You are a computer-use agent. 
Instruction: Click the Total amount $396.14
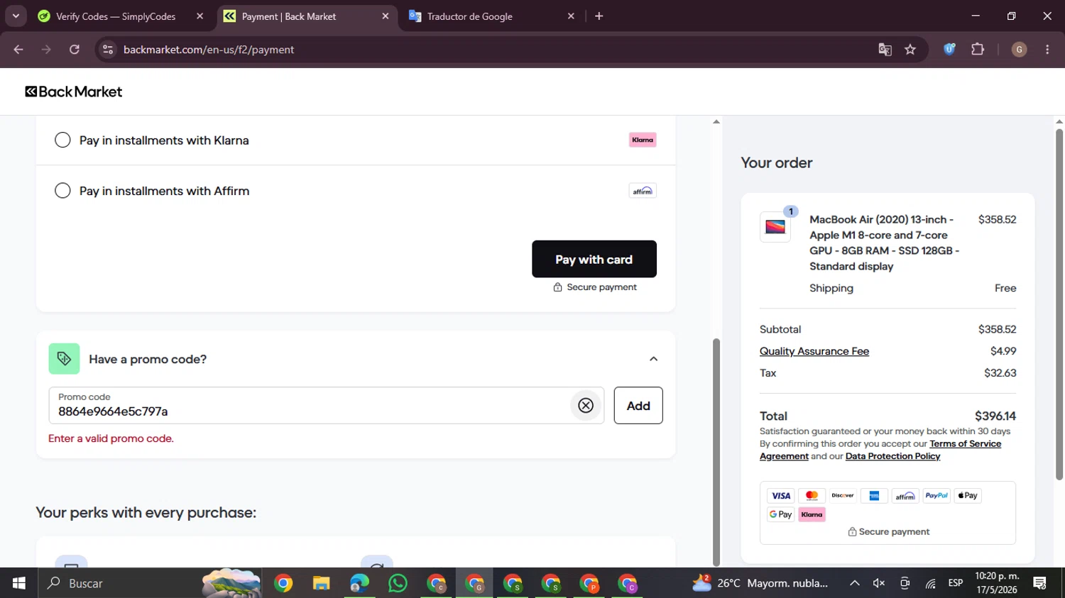coord(995,416)
